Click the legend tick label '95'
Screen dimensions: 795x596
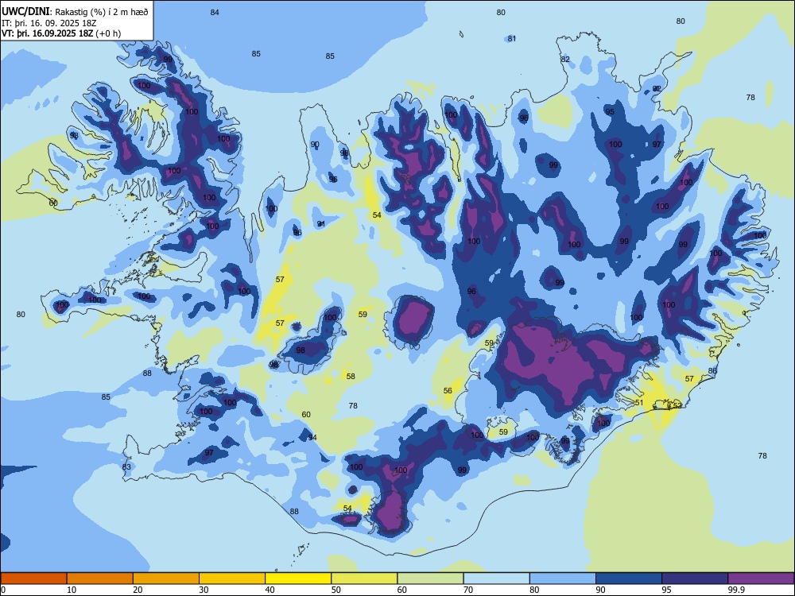(x=667, y=590)
